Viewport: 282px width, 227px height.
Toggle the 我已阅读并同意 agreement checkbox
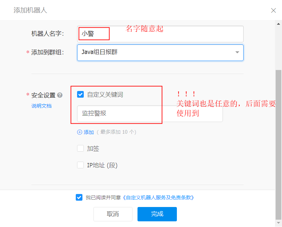[x=79, y=197]
